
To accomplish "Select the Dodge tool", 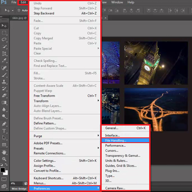I will click(x=4, y=116).
